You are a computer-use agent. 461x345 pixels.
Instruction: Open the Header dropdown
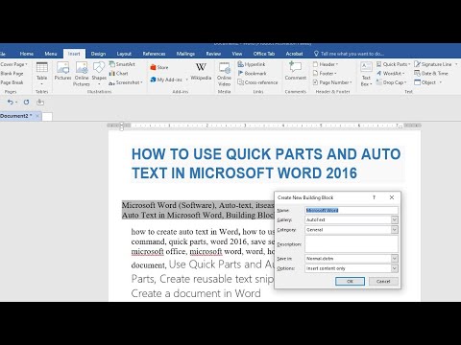[x=326, y=64]
